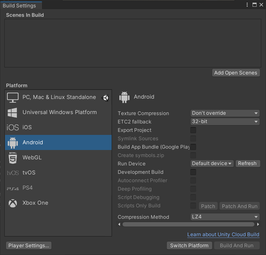Toggle the Symlink Sources checkbox
The width and height of the screenshot is (266, 255).
193,139
